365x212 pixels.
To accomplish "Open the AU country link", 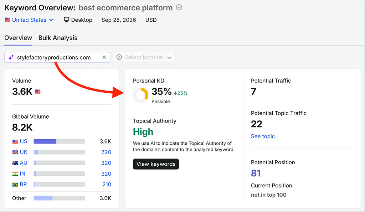I will point(24,163).
